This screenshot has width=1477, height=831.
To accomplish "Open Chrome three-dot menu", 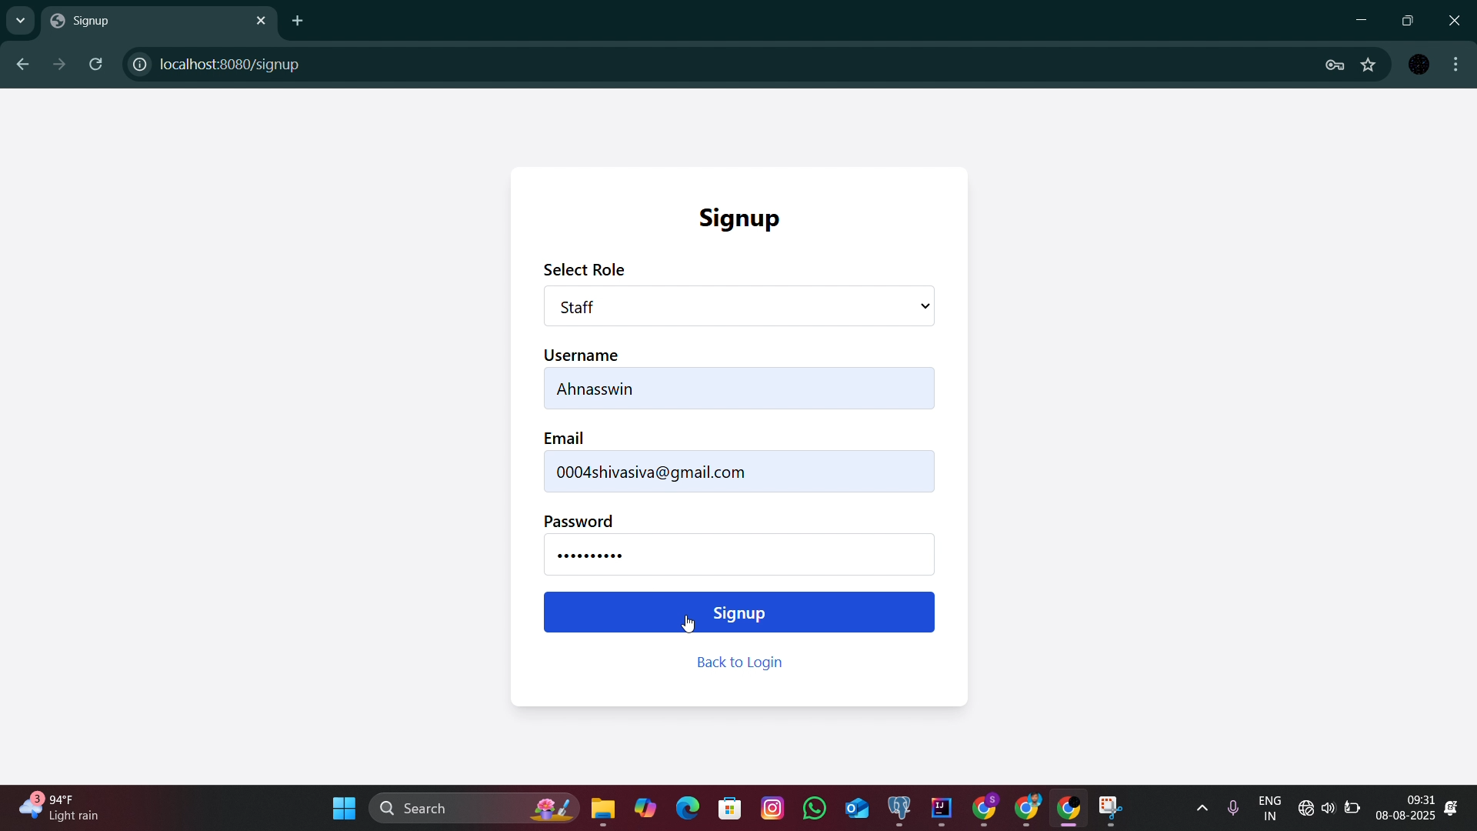I will pos(1456,65).
